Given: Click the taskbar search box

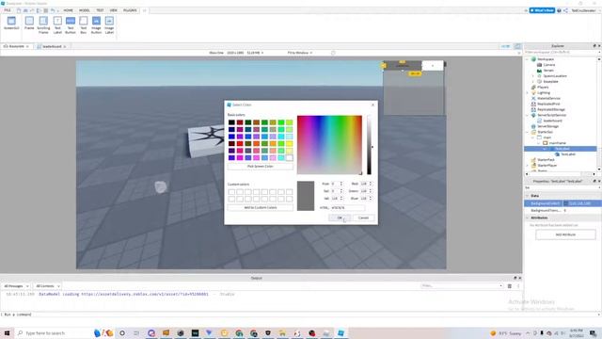Looking at the screenshot, I should [x=53, y=332].
